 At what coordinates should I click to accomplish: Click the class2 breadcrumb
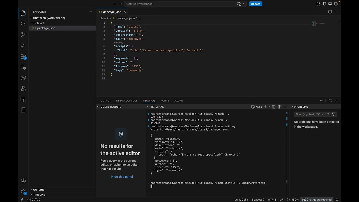(x=104, y=18)
